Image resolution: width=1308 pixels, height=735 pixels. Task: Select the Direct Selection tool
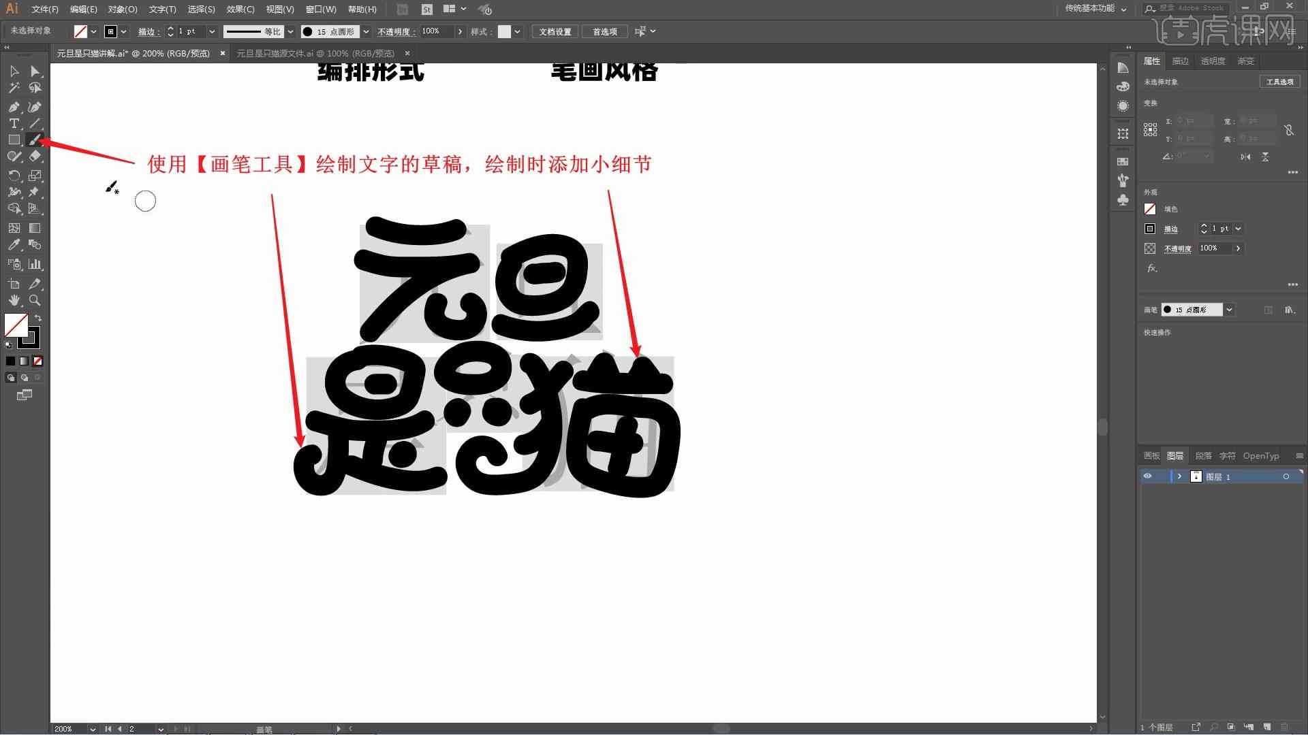pyautogui.click(x=35, y=71)
